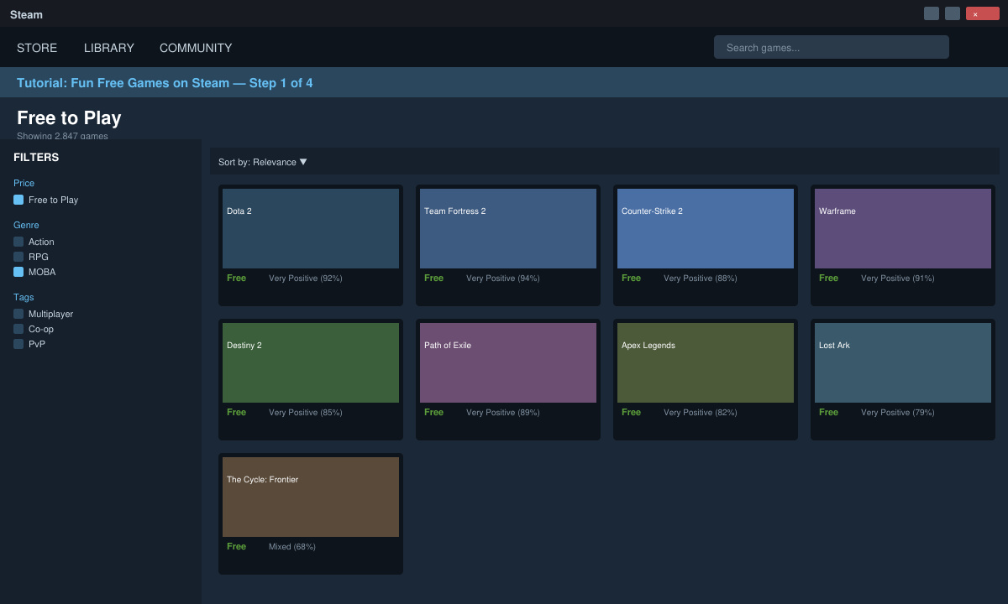1008x604 pixels.
Task: Open The Cycle: Frontier thumbnail
Action: tap(311, 497)
